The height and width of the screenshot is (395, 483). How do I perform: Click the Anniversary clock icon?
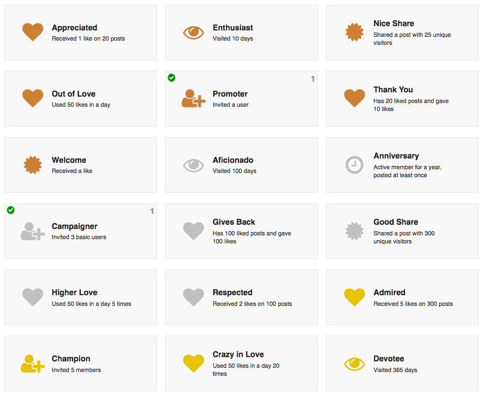tap(354, 165)
